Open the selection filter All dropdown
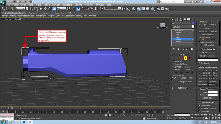This screenshot has height=124, width=221. tap(20, 8)
